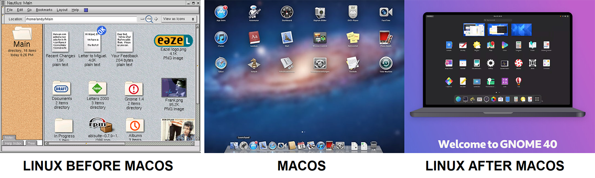Open Photo Booth in Launchpad

(x=386, y=38)
